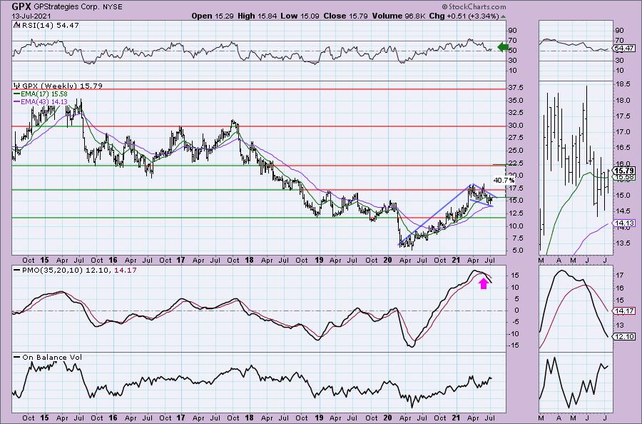Click the -15 PMO axis label
Image resolution: width=642 pixels, height=424 pixels.
[x=514, y=345]
